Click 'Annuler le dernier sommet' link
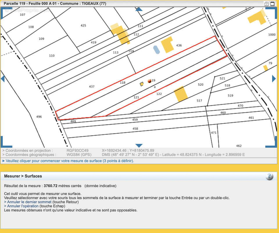Screen dimensions: 279x233 click(29, 202)
